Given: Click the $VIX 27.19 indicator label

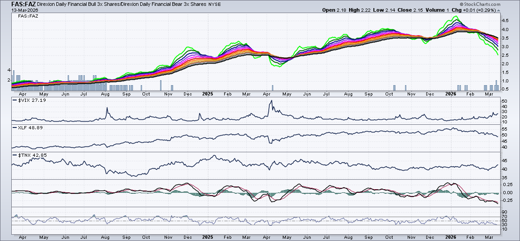Looking at the screenshot, I should coord(33,100).
